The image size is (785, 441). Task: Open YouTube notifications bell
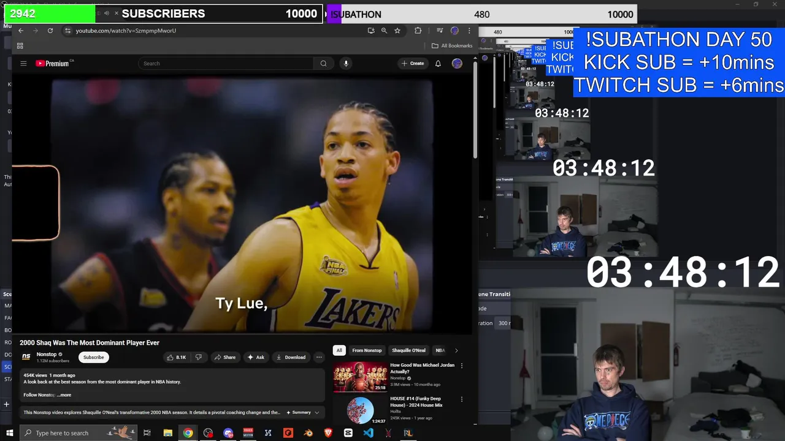(438, 64)
